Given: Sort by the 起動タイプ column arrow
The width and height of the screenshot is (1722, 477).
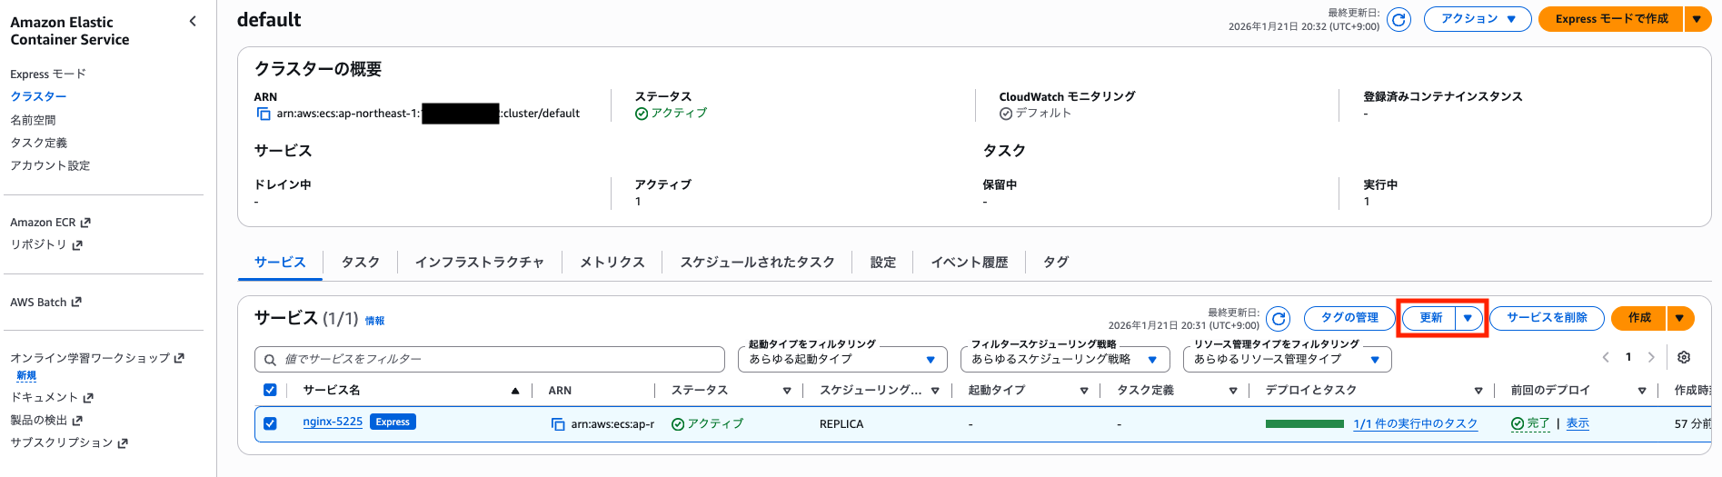Looking at the screenshot, I should (x=1084, y=391).
